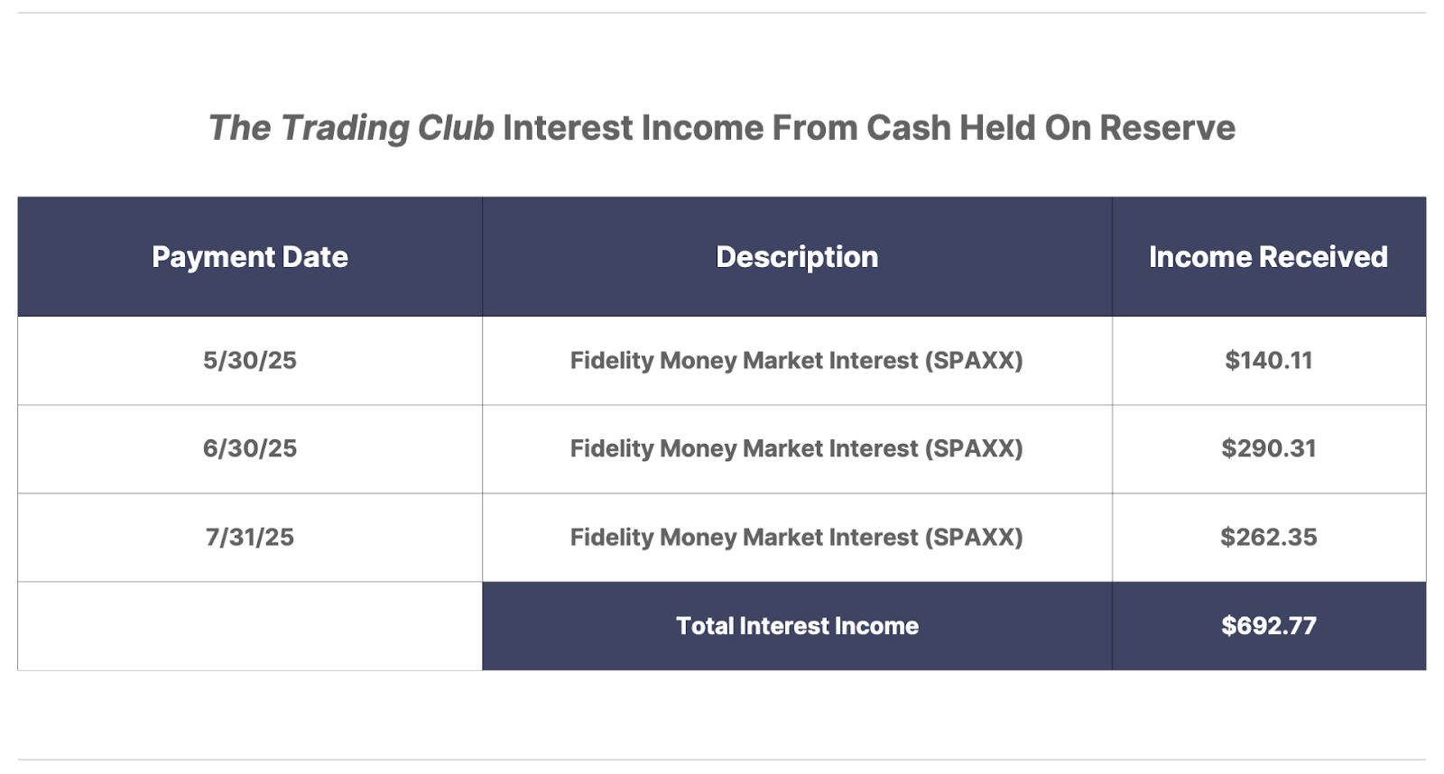Image resolution: width=1444 pixels, height=774 pixels.
Task: Click the table title heading text
Action: [x=722, y=128]
